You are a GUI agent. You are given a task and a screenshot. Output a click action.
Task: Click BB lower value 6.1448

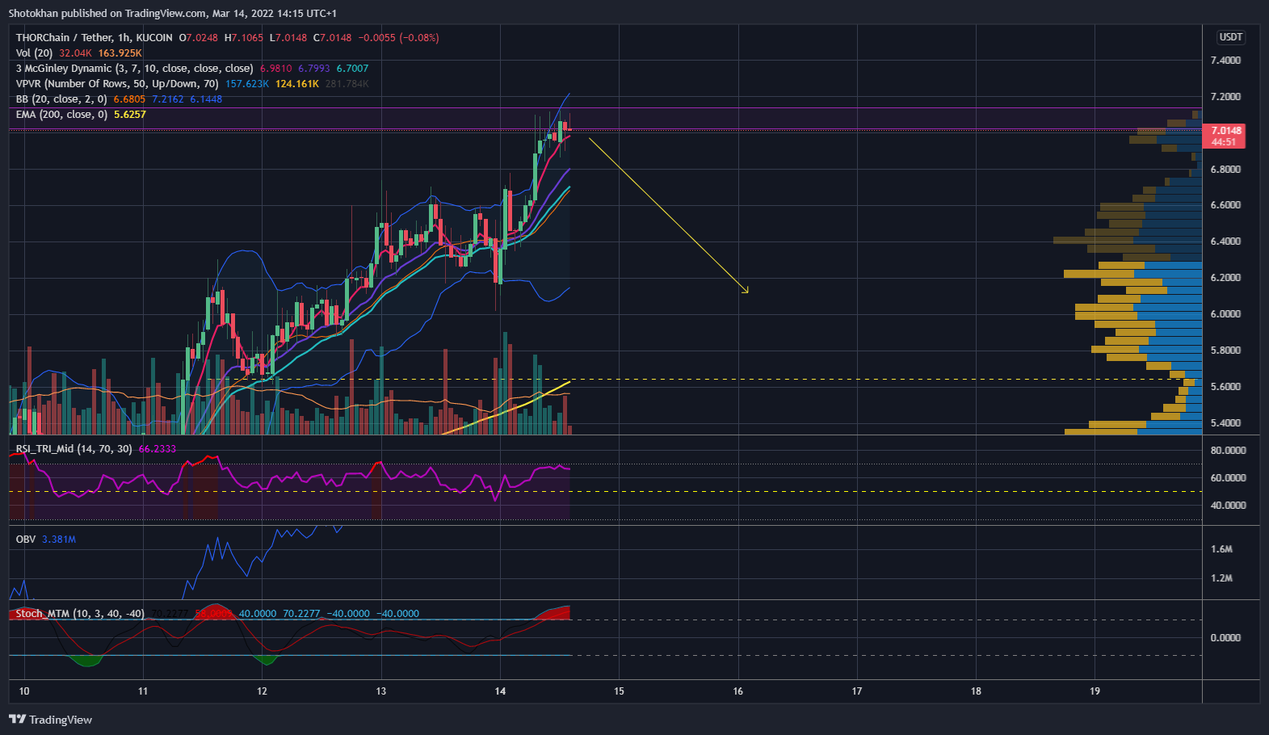[x=206, y=99]
